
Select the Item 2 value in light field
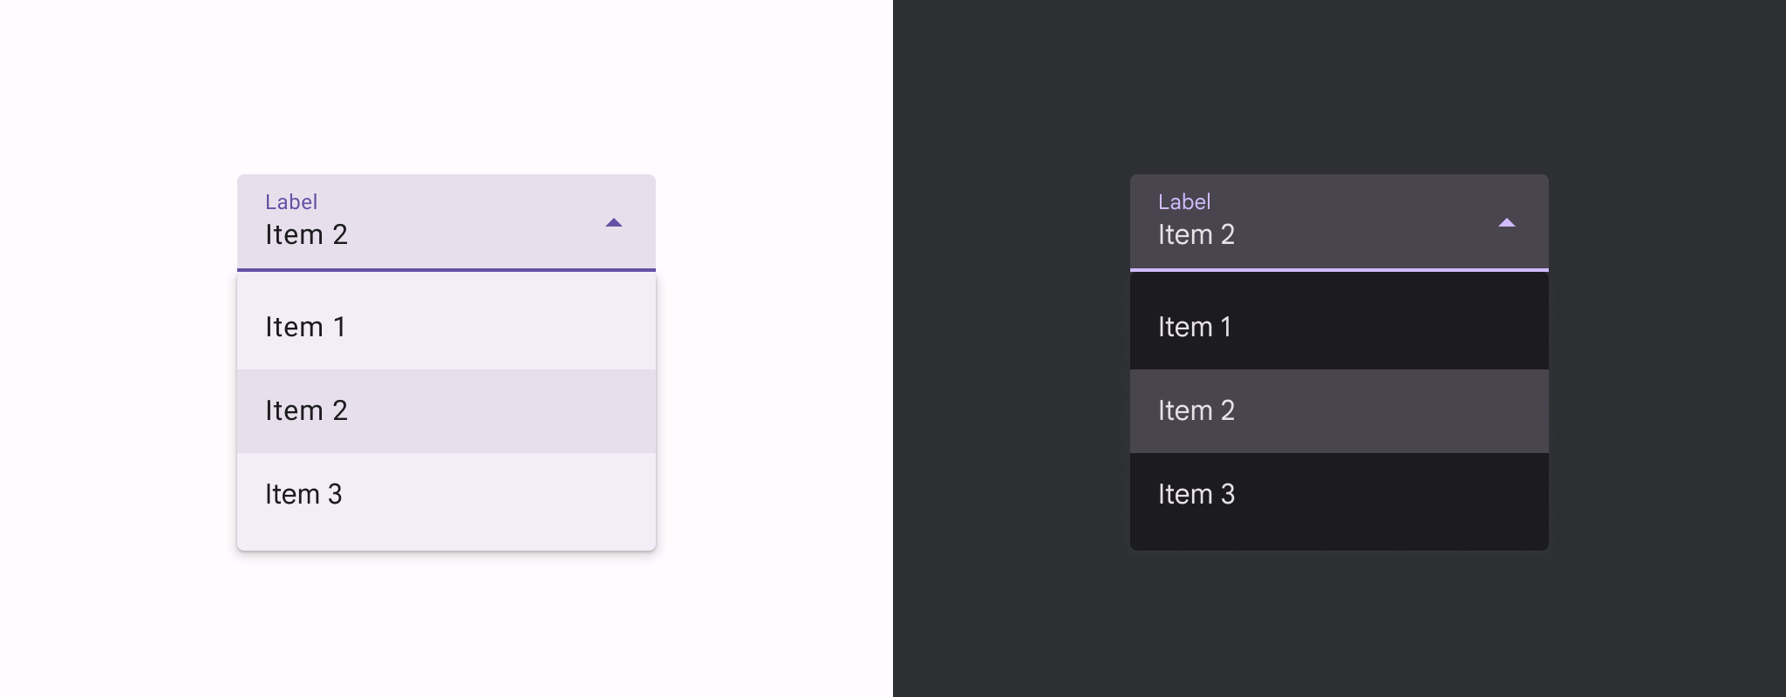[306, 233]
